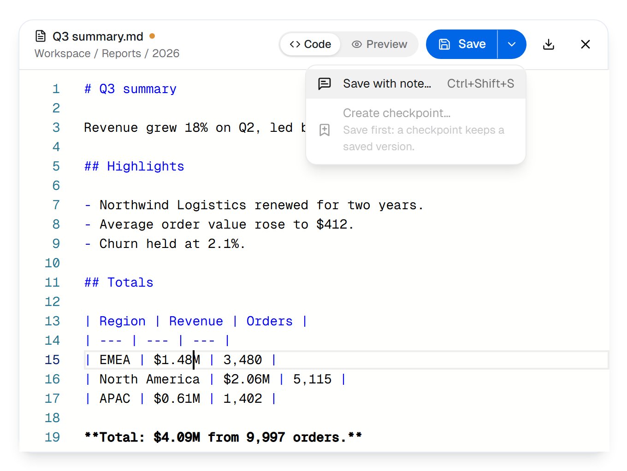627x471 pixels.
Task: Click the Ctrl+Shift+S shortcut label
Action: [x=480, y=83]
